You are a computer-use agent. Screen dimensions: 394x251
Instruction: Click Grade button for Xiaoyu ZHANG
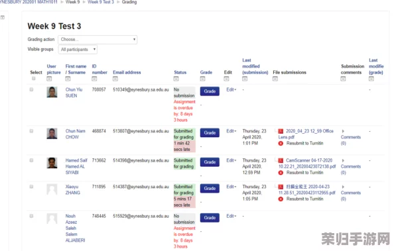coord(210,189)
